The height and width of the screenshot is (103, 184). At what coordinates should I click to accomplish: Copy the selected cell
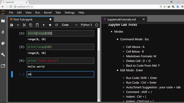(x=31, y=25)
